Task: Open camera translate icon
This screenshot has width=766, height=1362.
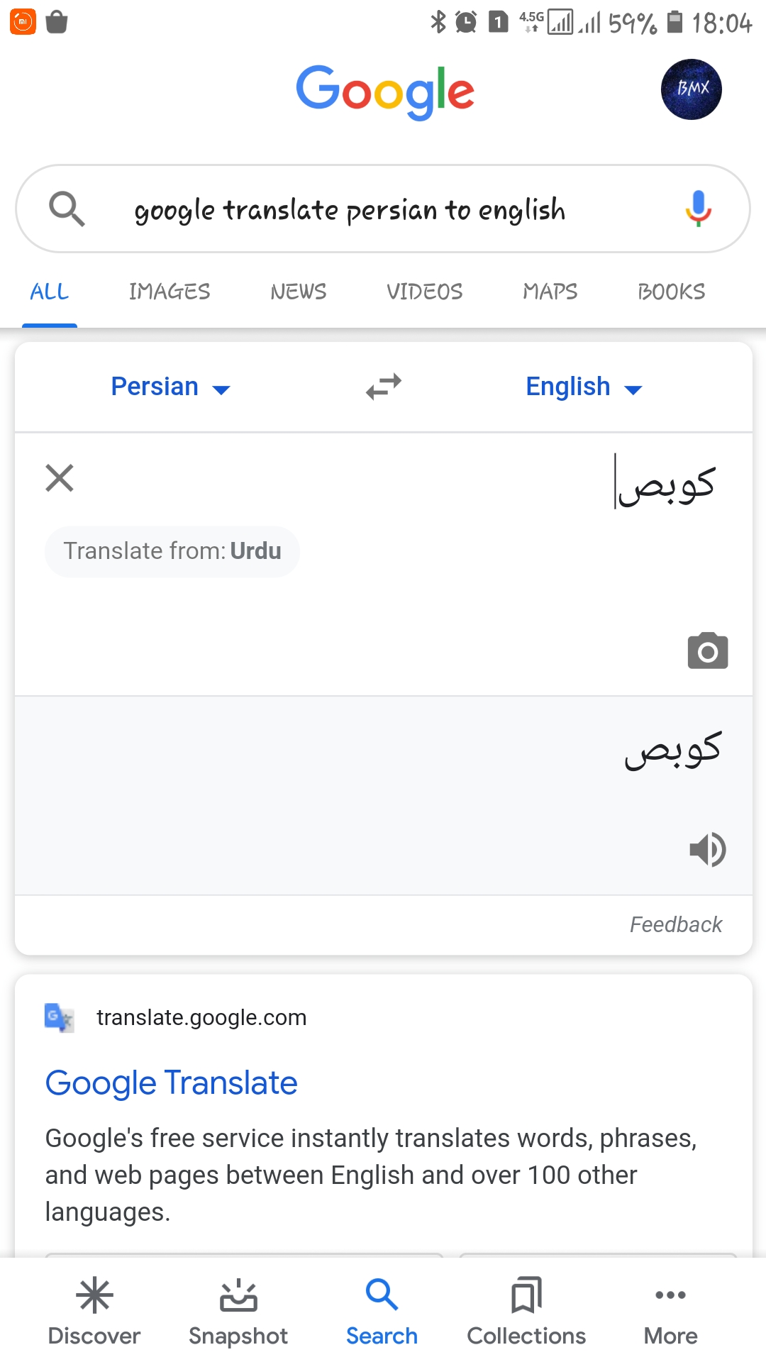Action: [708, 650]
